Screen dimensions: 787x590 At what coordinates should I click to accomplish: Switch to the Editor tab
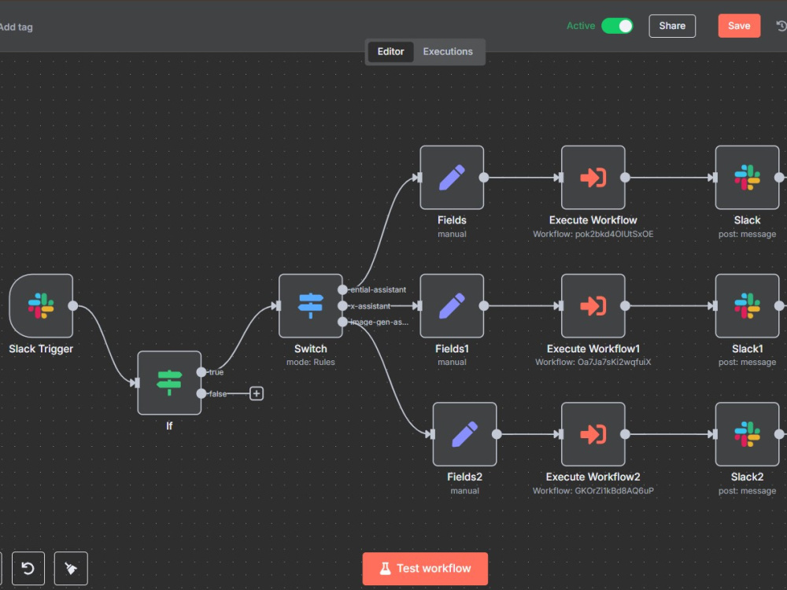coord(390,52)
